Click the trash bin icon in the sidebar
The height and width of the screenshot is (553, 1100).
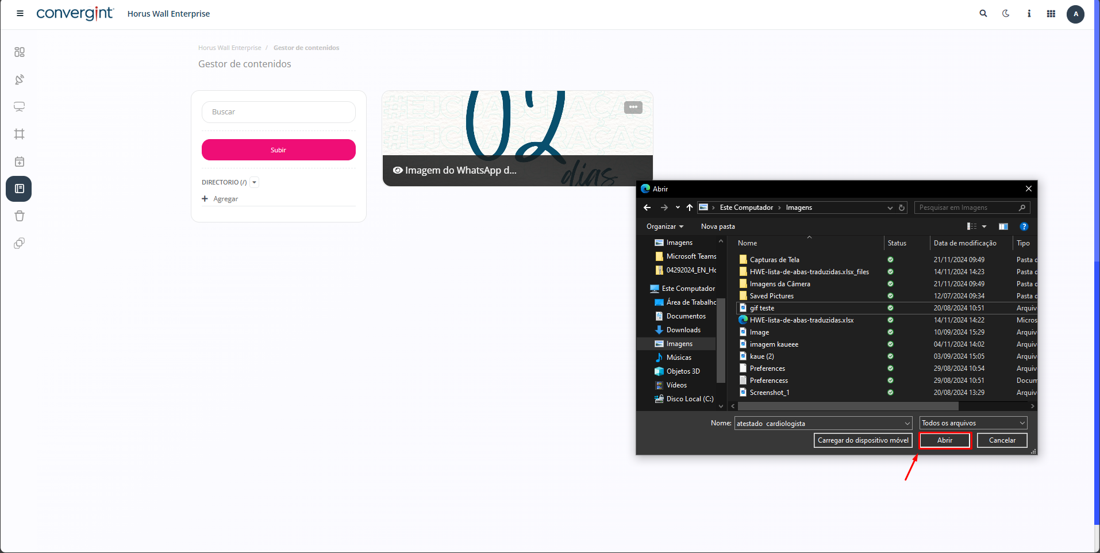pos(20,216)
